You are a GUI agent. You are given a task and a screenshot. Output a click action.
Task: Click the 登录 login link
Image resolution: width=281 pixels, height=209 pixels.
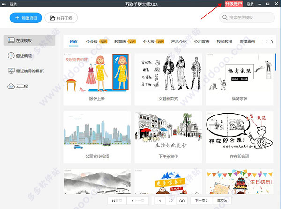point(250,4)
